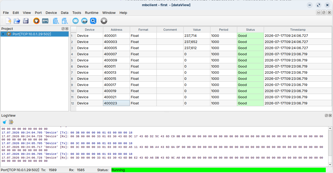Save project using the floppy disk icon

click(26, 21)
